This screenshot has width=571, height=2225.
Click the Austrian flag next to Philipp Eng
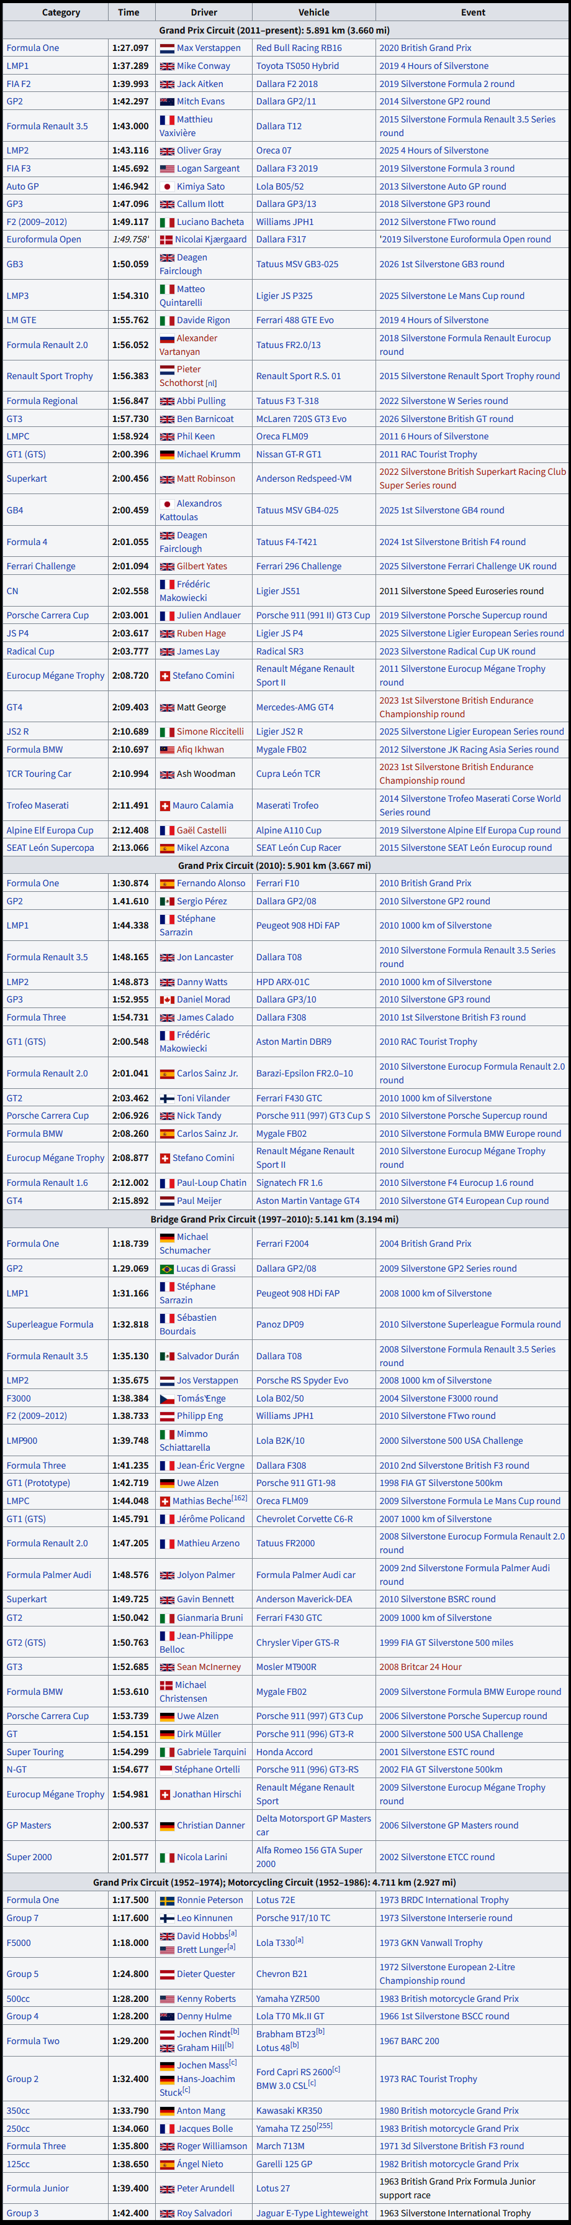166,1416
